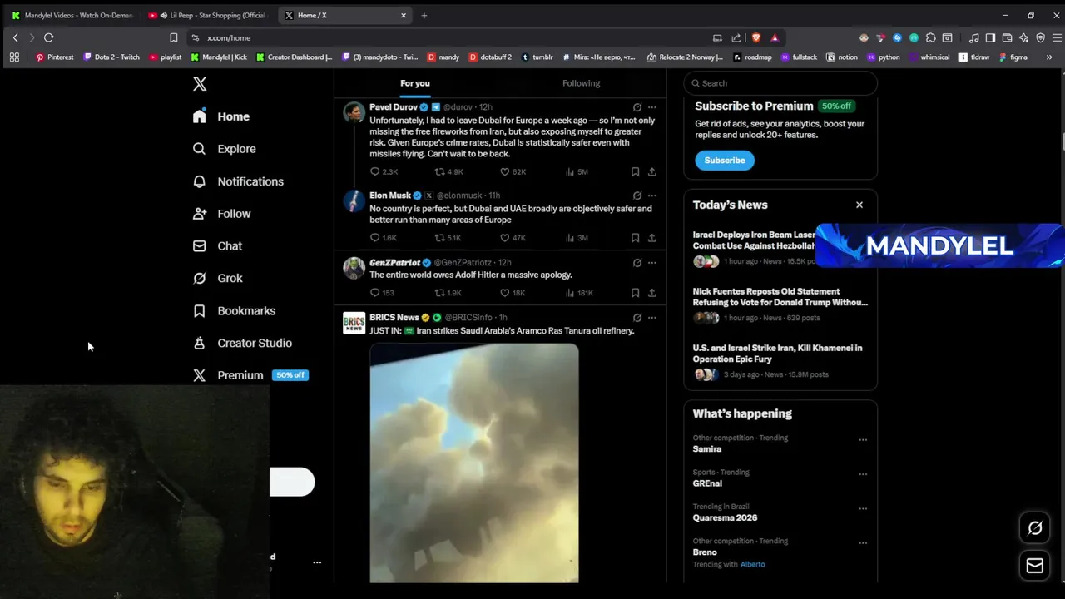The width and height of the screenshot is (1065, 599).
Task: Open more options for Breno trend
Action: [863, 543]
